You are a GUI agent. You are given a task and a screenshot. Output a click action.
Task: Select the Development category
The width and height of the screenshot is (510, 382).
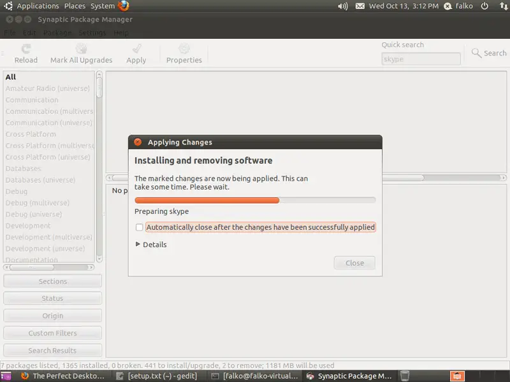[49, 226]
